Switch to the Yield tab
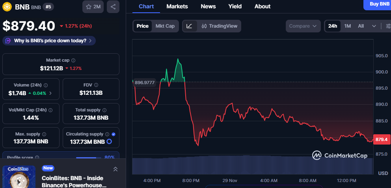This screenshot has width=391, height=188. tap(235, 6)
